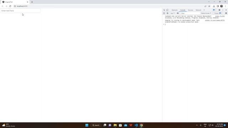Open Chrome downloads icon

pyautogui.click(x=214, y=6)
